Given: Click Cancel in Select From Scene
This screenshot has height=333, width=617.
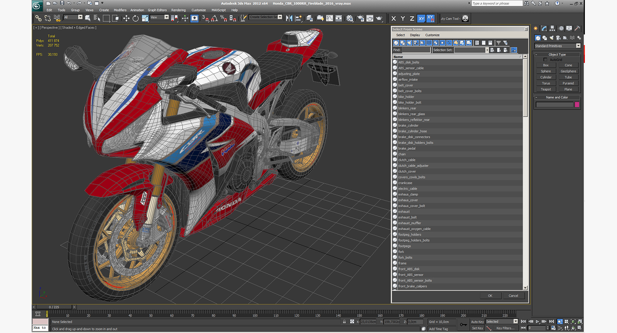Looking at the screenshot, I should click(513, 296).
